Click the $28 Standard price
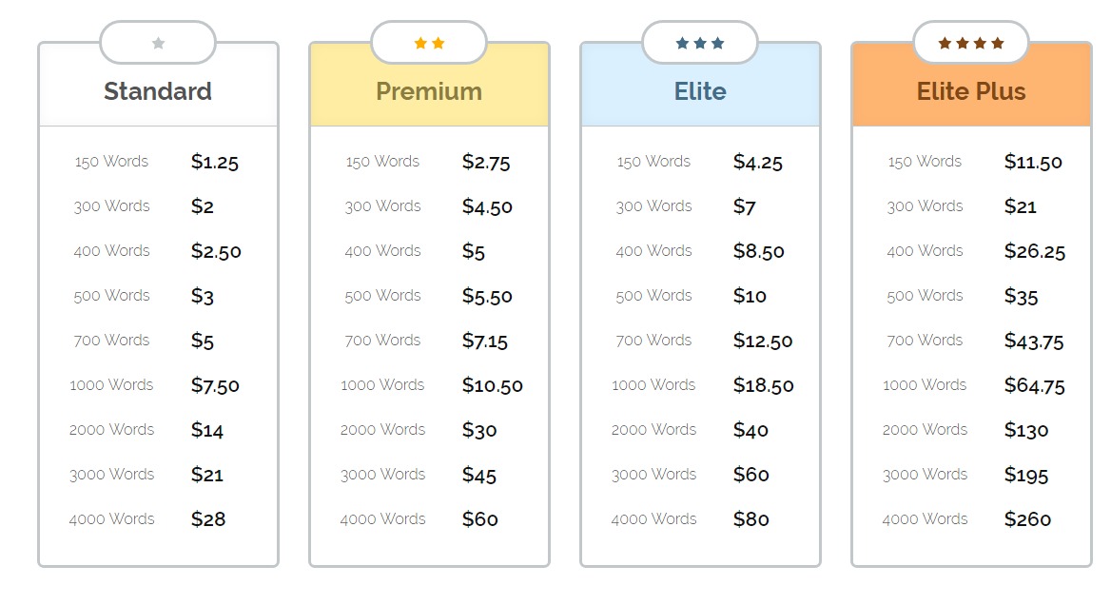This screenshot has height=605, width=1111. 208,519
